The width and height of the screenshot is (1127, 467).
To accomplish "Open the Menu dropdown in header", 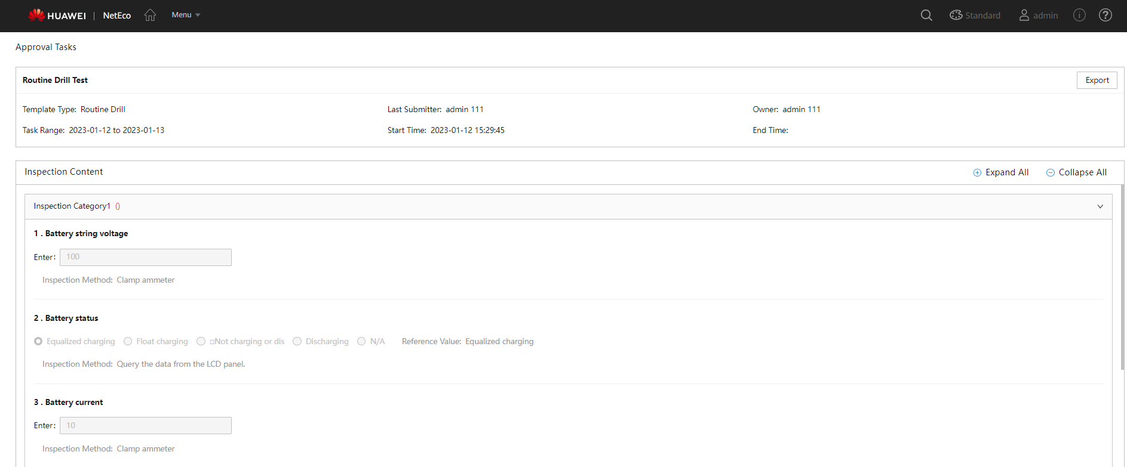I will click(185, 15).
